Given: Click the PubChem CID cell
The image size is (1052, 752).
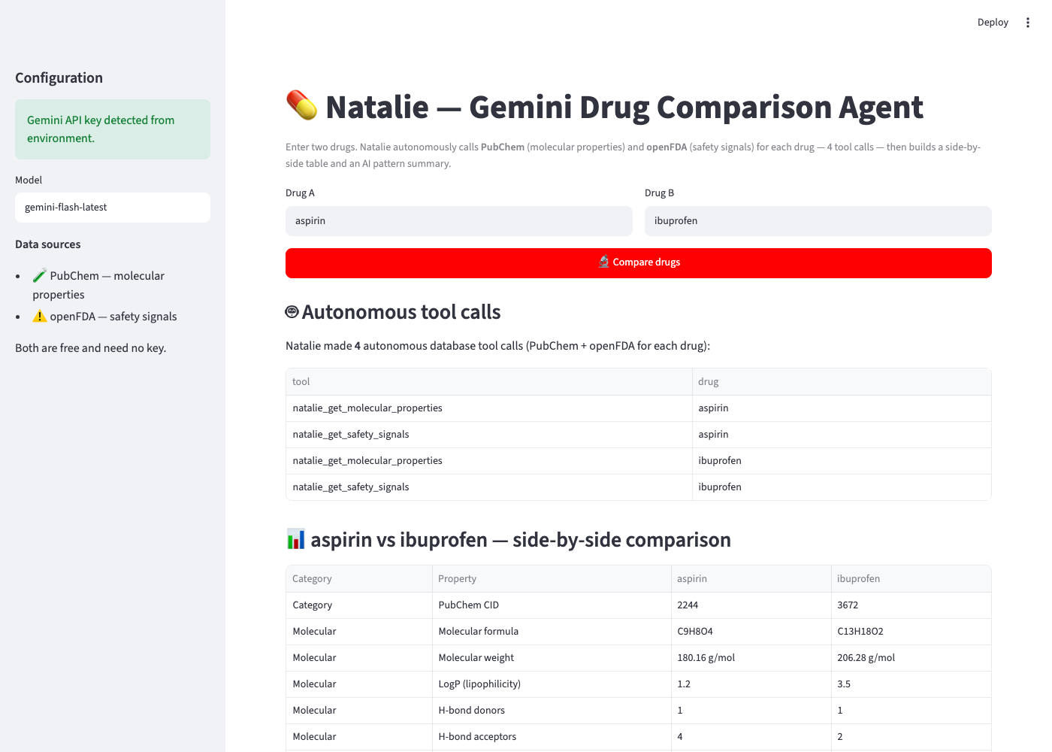Looking at the screenshot, I should 552,605.
